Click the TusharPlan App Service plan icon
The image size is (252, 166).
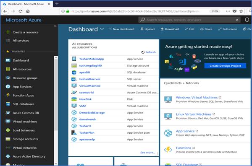[74, 132]
